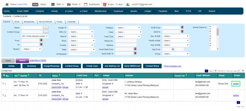Open the Print Contact List link
Image resolution: width=246 pixels, height=111 pixels.
tap(172, 66)
